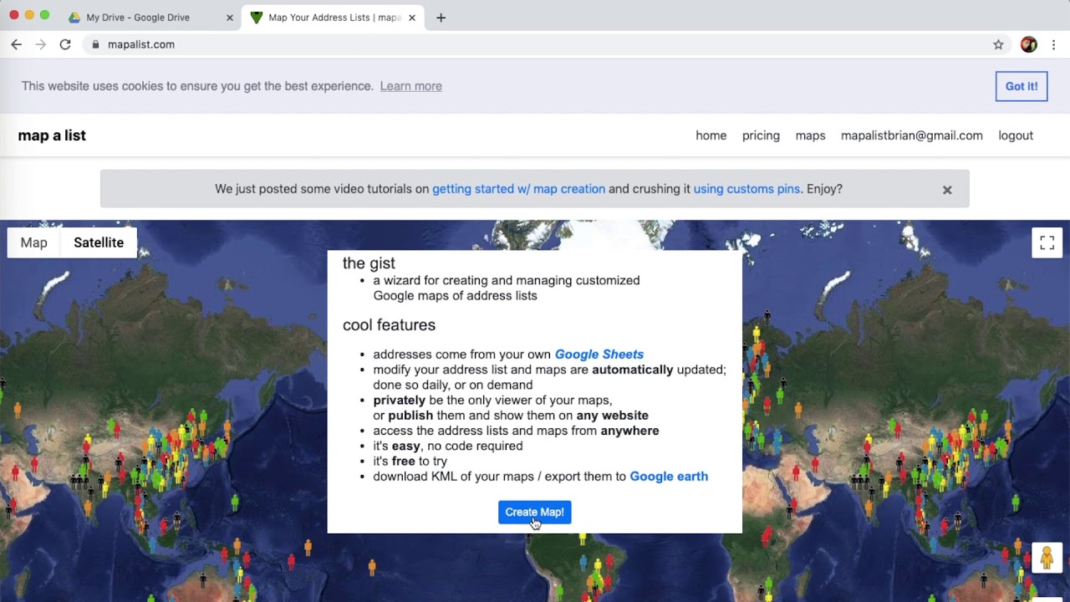Reload the mapalist.com page

click(x=65, y=44)
